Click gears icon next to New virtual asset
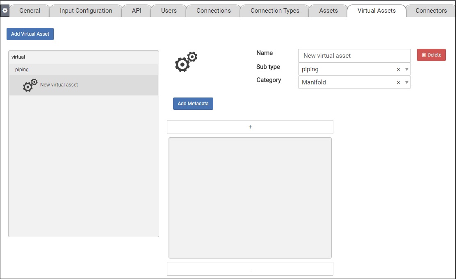This screenshot has height=279, width=456. point(30,85)
